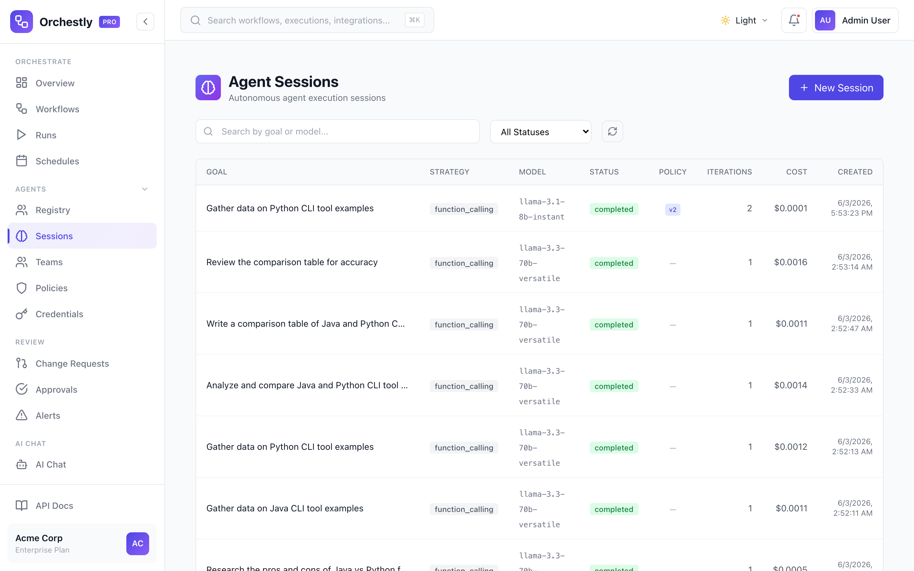914x571 pixels.
Task: Collapse the sidebar with the chevron button
Action: pos(145,22)
